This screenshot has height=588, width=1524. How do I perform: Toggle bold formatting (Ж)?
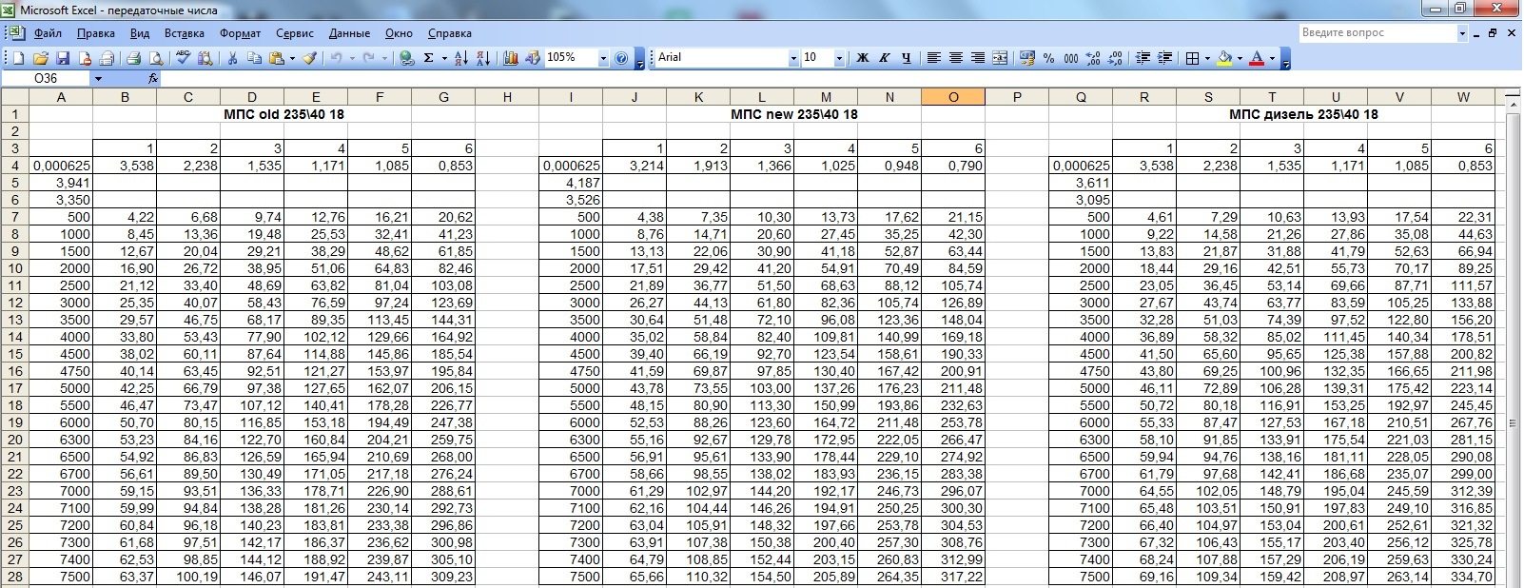(863, 58)
